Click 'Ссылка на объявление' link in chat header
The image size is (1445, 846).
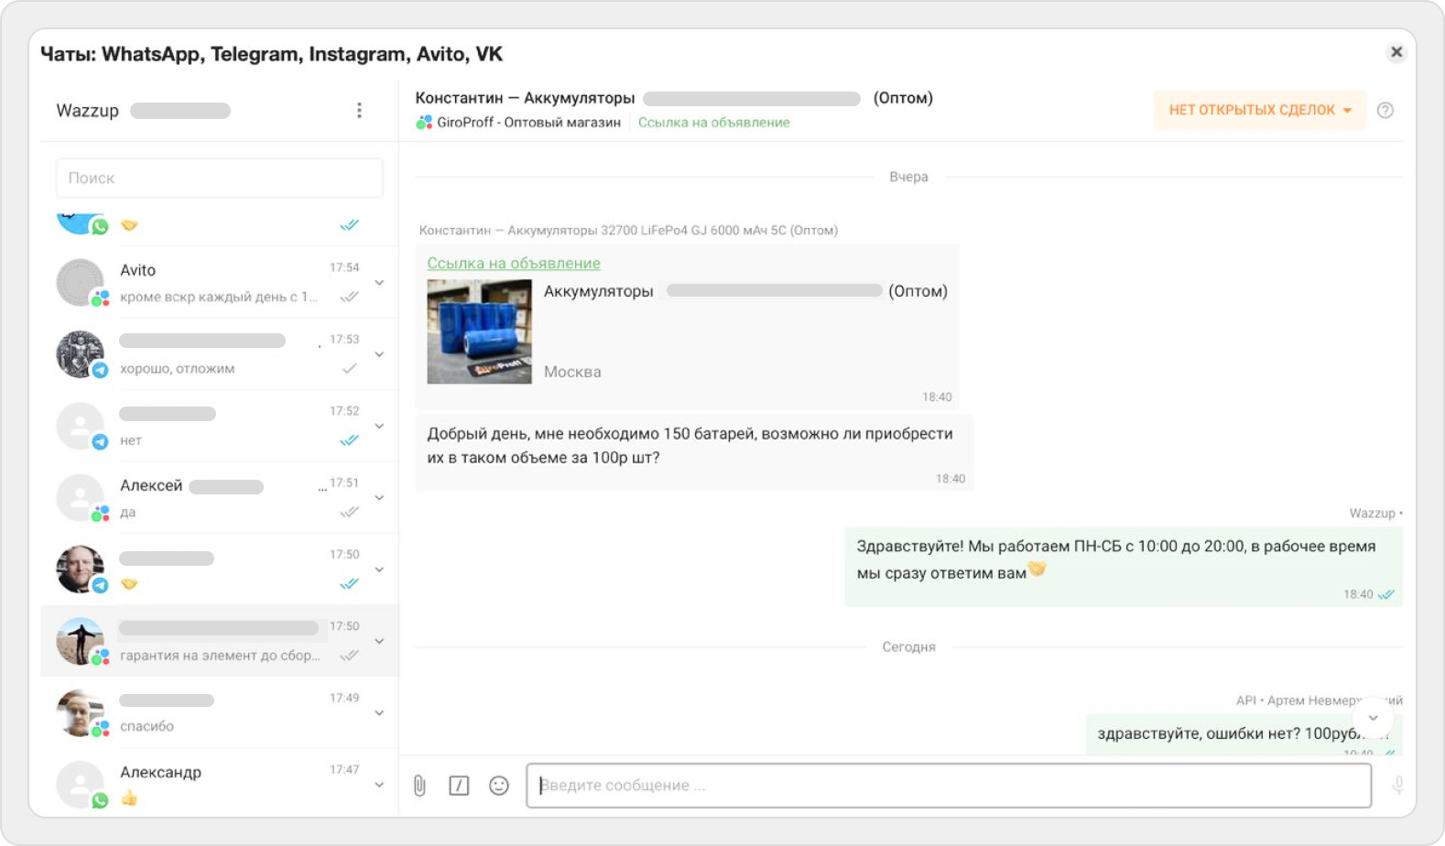pyautogui.click(x=713, y=123)
